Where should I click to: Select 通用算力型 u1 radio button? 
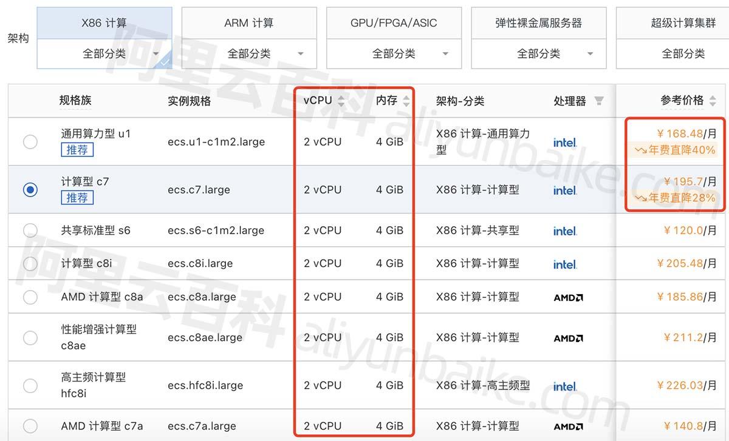click(30, 142)
